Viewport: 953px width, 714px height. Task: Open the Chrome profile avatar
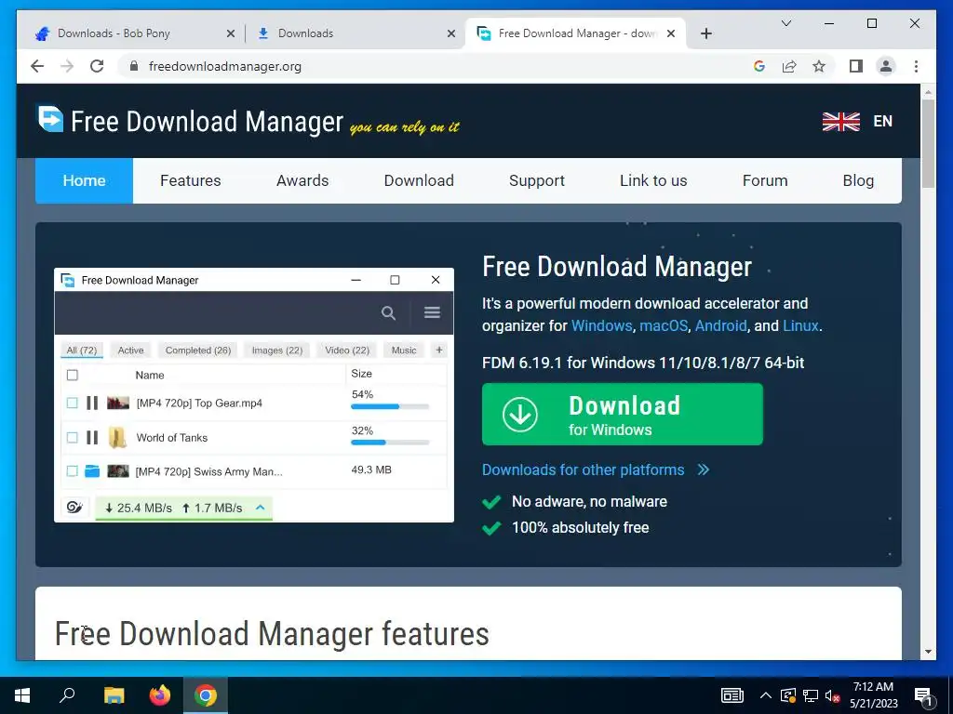click(886, 66)
